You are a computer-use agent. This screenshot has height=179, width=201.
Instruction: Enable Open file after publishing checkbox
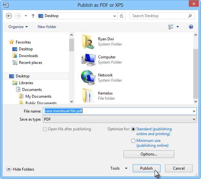pos(45,129)
